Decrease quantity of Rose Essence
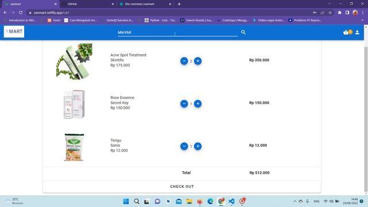Viewport: 368px width, 207px height. click(x=184, y=103)
